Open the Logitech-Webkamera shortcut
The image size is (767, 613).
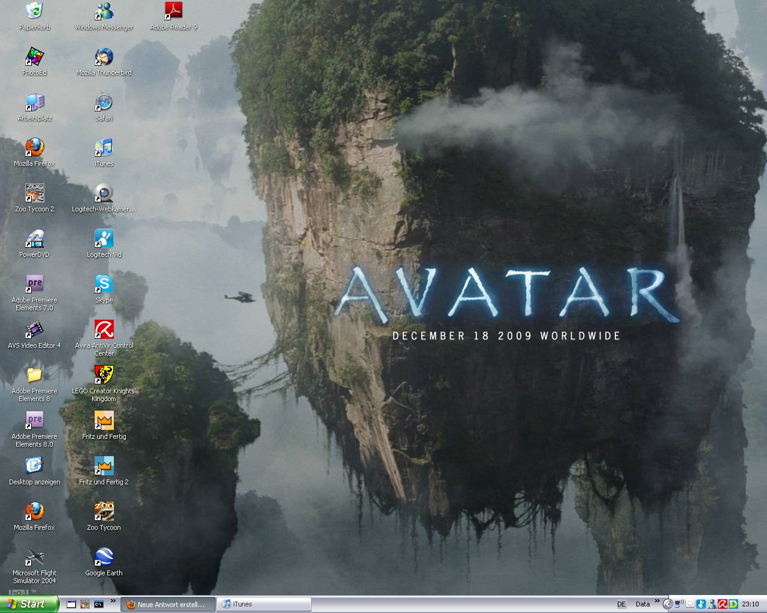point(104,198)
